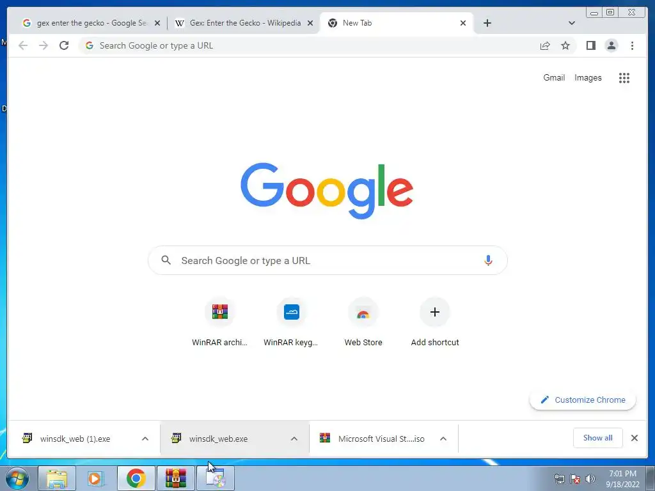Open Windows Explorer from the taskbar

pos(57,478)
